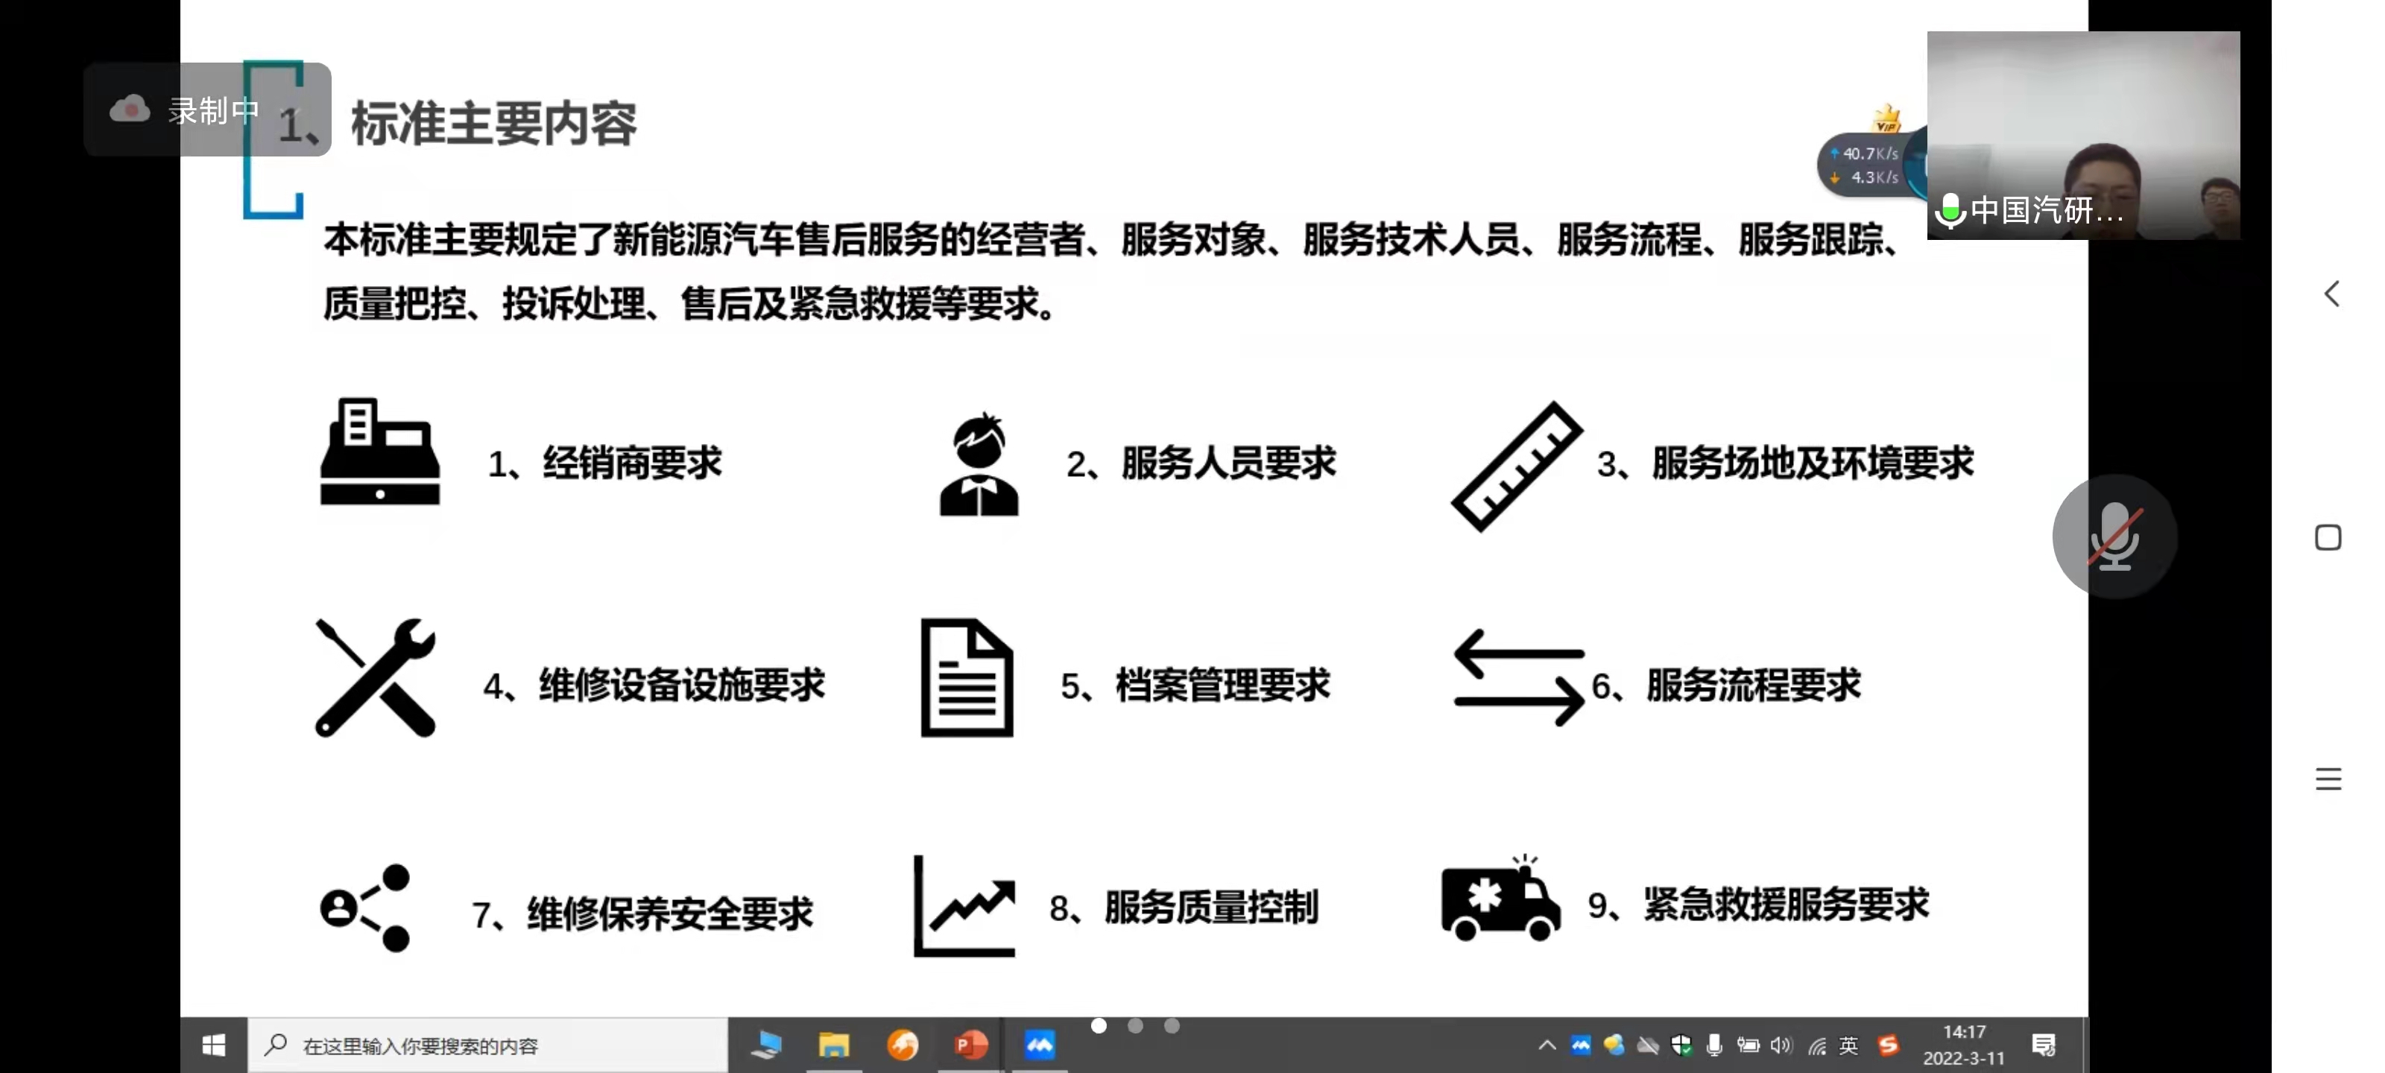This screenshot has width=2385, height=1073.
Task: Collapse the sidebar using the left arrow
Action: [2331, 294]
